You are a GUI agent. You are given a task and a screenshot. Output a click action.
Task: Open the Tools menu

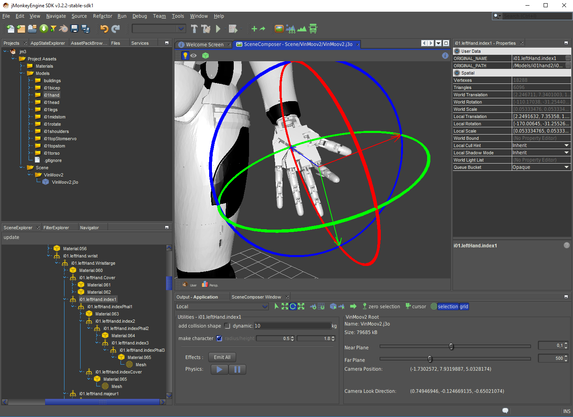pos(178,16)
